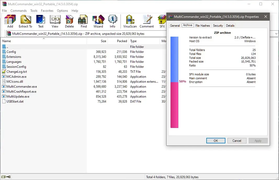Click the SFX conversion toolbar icon
The width and height of the screenshot is (279, 180).
(162, 20)
